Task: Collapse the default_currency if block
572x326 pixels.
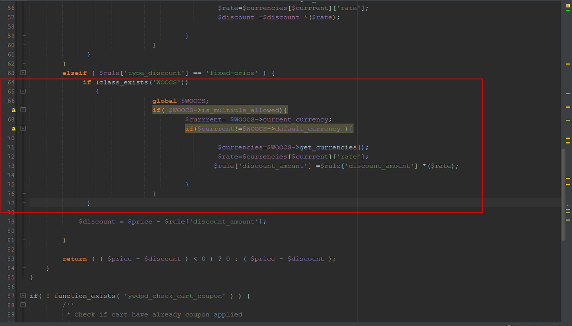Action: click(23, 129)
